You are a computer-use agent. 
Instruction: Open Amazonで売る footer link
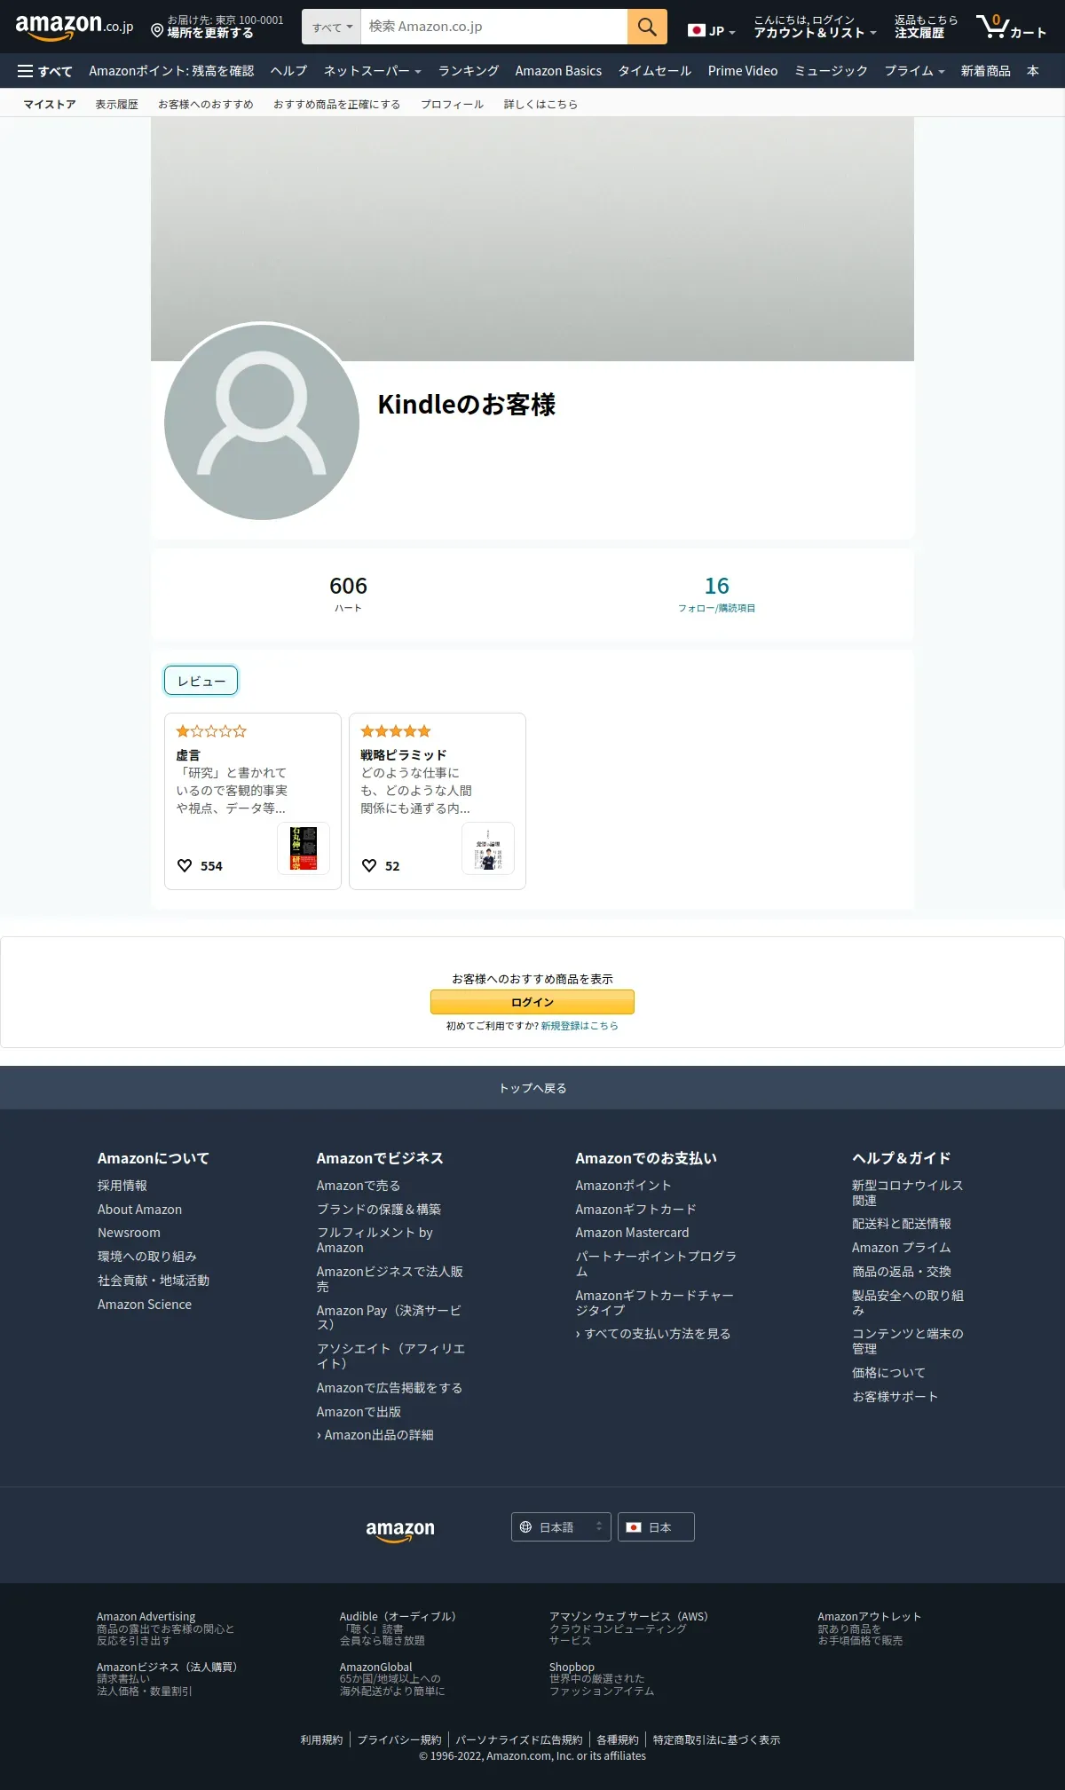pyautogui.click(x=359, y=1186)
